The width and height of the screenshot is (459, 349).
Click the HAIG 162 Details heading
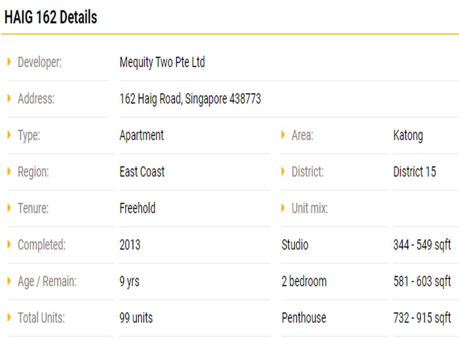pos(51,18)
